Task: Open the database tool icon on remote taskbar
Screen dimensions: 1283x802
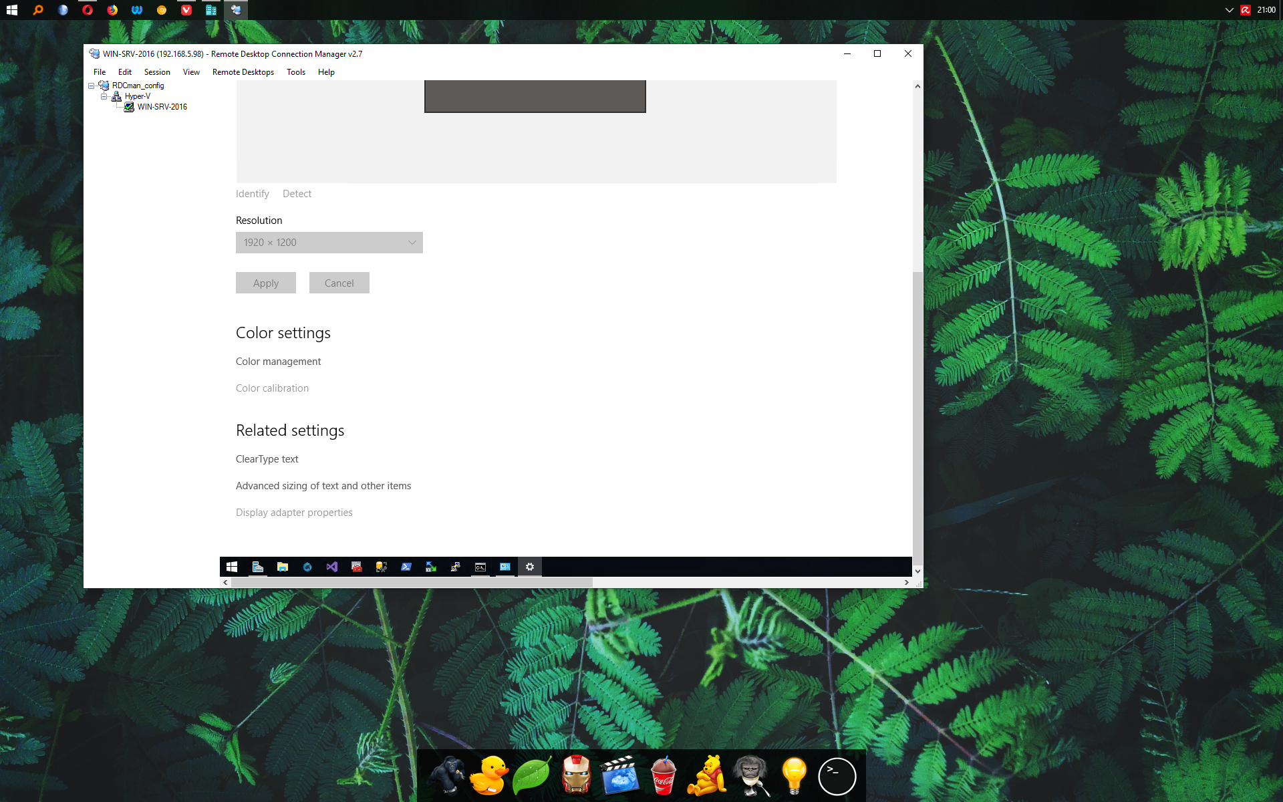Action: [382, 567]
